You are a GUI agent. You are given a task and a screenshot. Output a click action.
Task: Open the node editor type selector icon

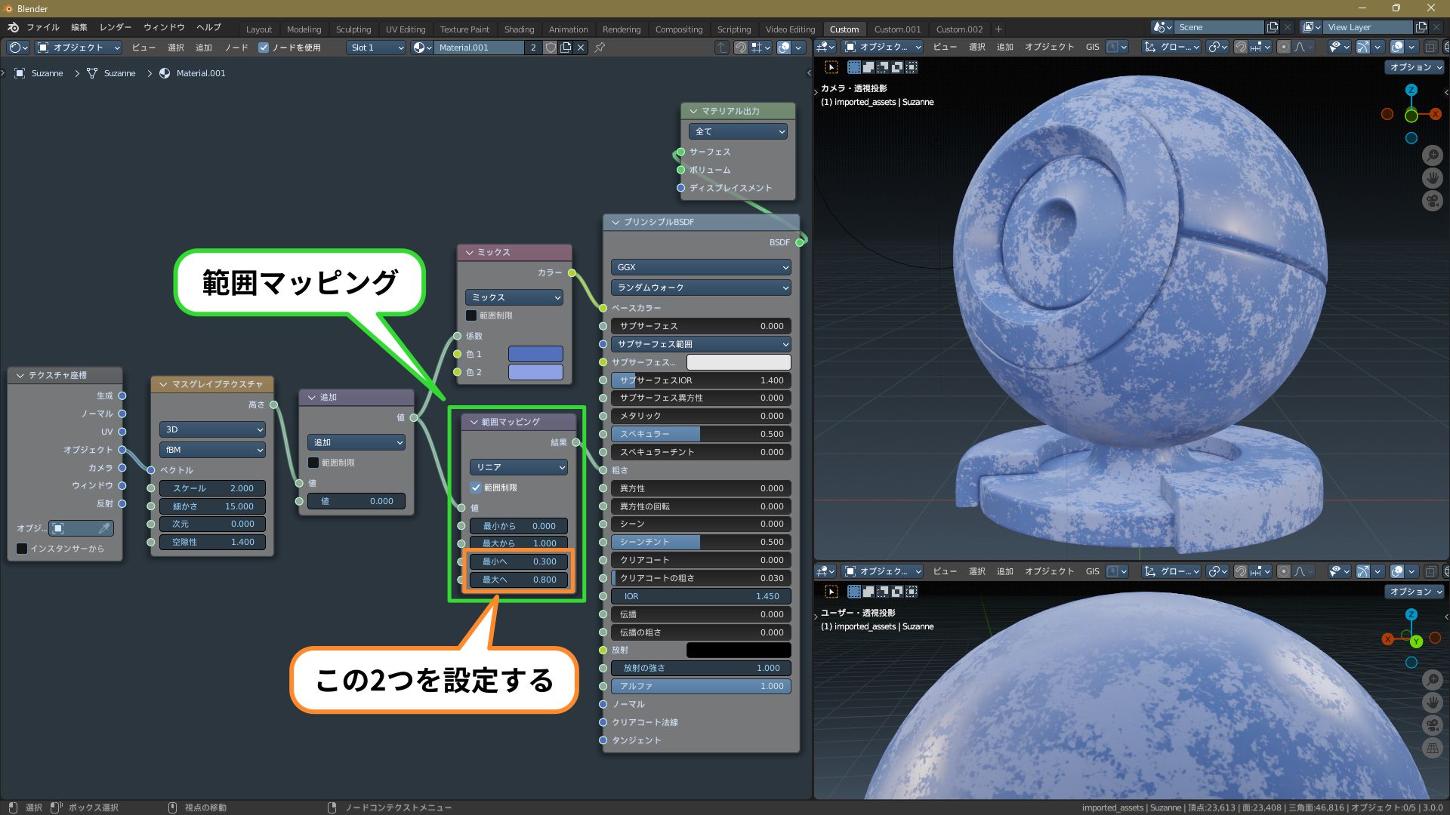point(18,48)
